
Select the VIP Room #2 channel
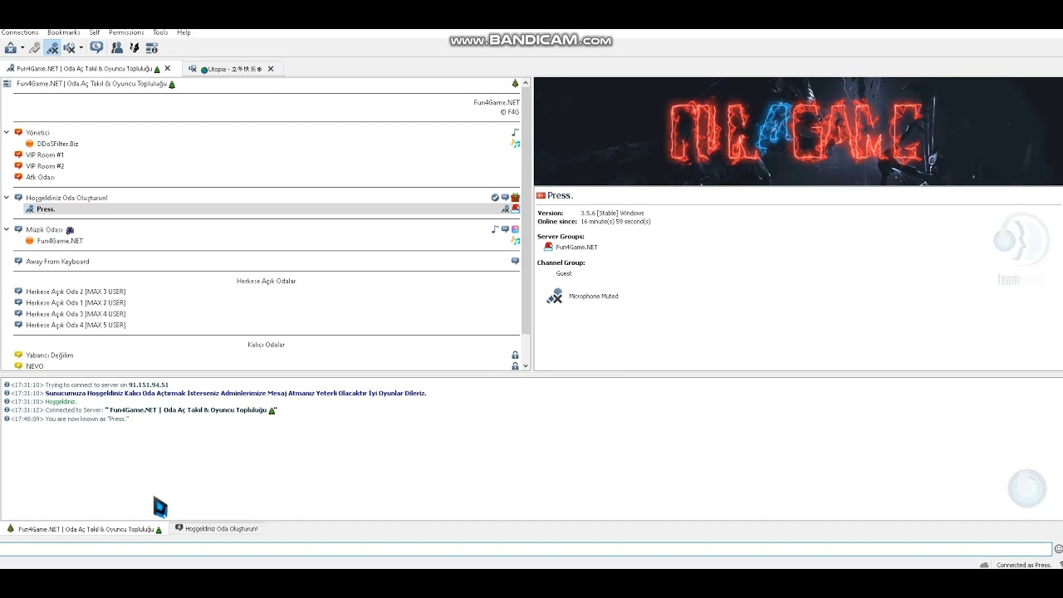(x=45, y=166)
